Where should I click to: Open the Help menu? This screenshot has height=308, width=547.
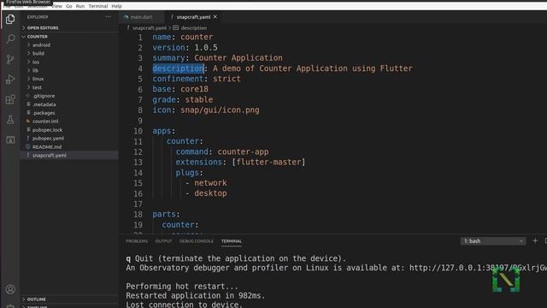[116, 6]
